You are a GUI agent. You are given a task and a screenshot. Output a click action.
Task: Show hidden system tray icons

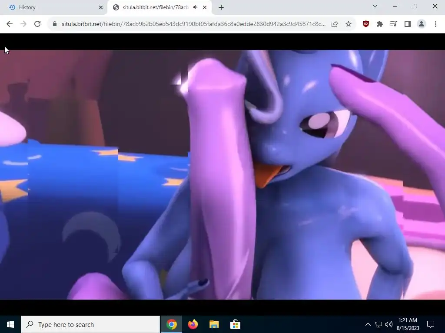(368, 324)
